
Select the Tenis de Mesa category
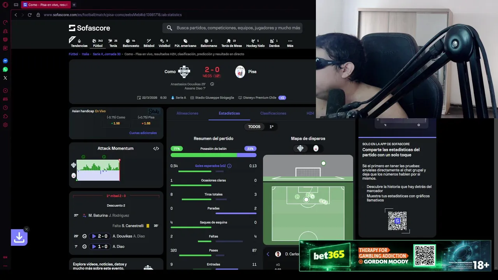231,43
